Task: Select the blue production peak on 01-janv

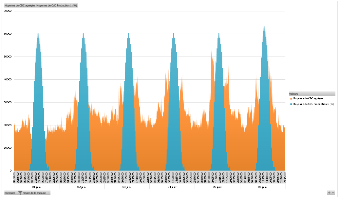Action: click(38, 102)
